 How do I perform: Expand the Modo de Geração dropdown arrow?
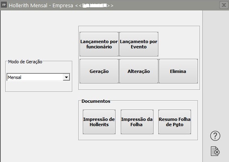(x=66, y=77)
